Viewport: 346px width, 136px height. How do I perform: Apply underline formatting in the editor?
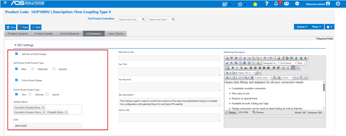click(241, 68)
